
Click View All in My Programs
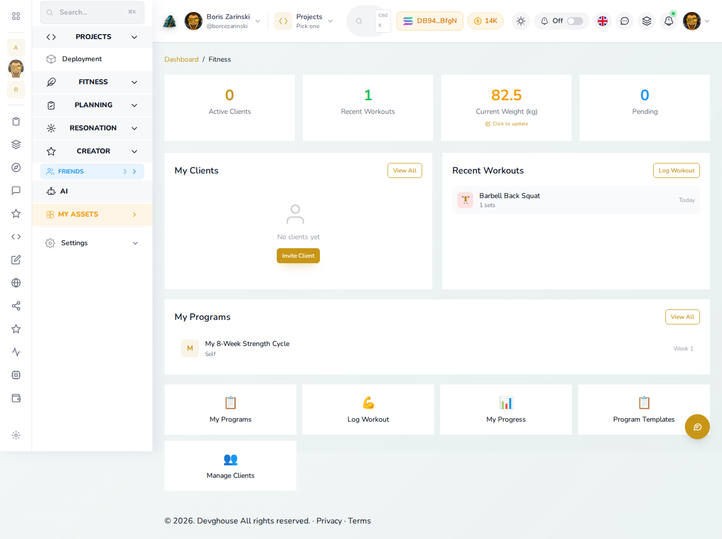click(x=682, y=317)
